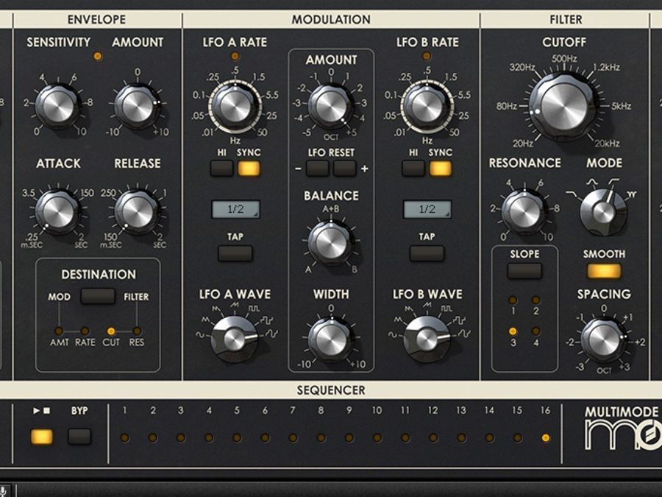Click the lit sequencer step 16 LED
662x497 pixels.
(546, 437)
